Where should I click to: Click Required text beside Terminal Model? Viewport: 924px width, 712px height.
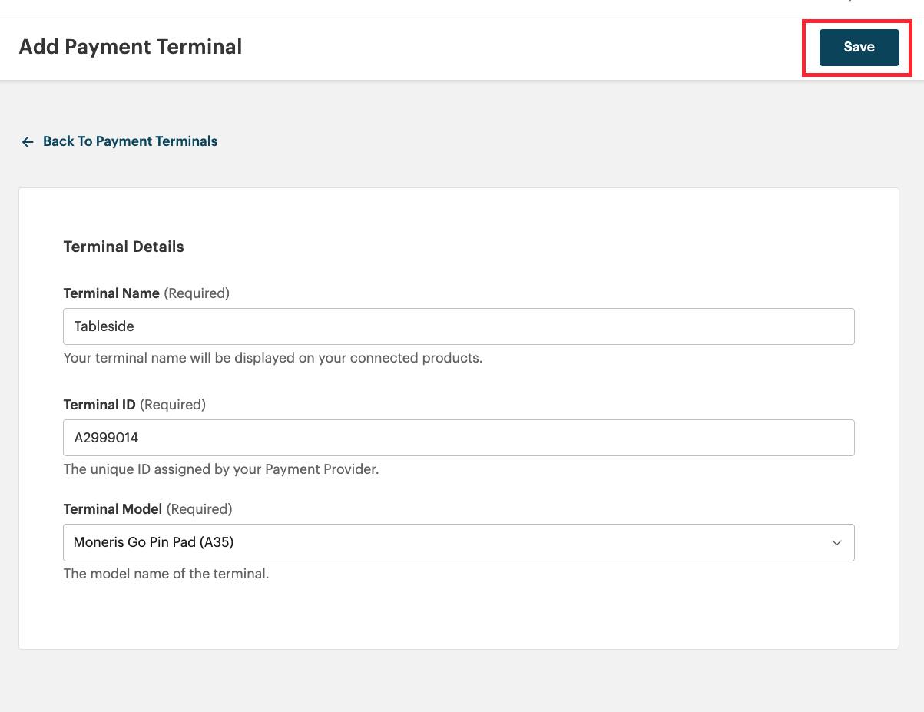(199, 509)
